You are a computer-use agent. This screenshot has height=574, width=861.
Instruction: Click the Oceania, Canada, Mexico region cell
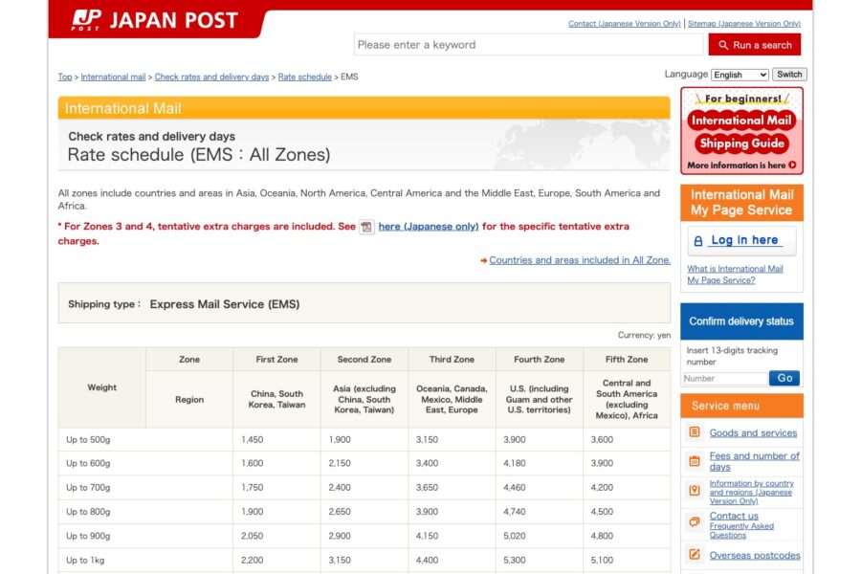pos(452,399)
